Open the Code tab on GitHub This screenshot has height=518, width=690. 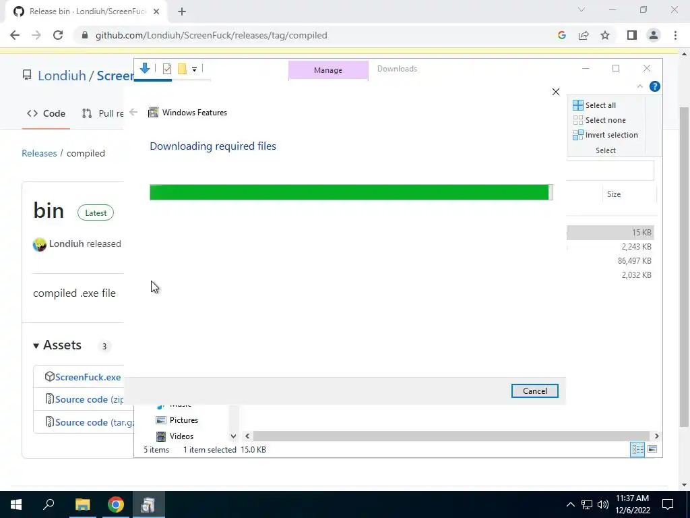pos(46,113)
